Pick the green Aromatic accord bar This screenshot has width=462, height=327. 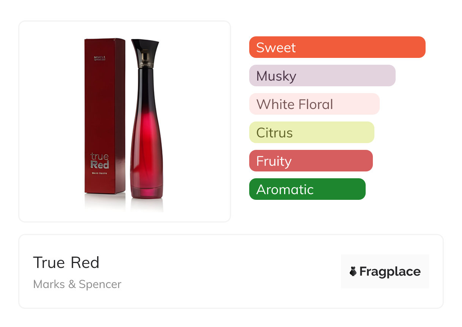pos(307,189)
